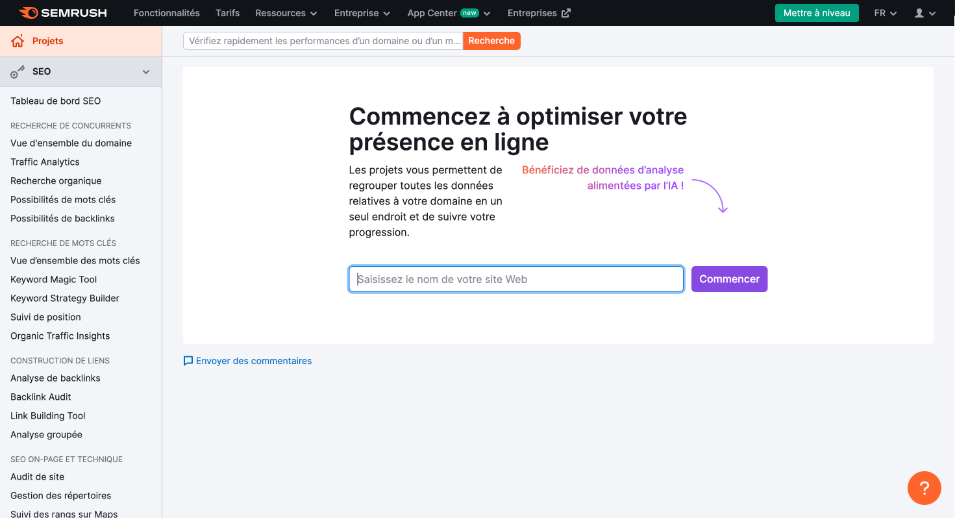This screenshot has height=527, width=955.
Task: Open Tableau de bord SEO
Action: 56,101
